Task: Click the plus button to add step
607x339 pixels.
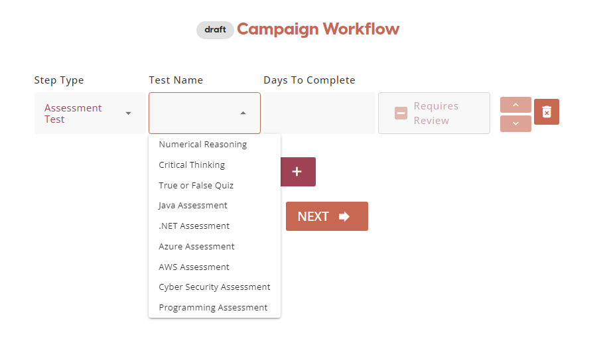Action: point(297,172)
